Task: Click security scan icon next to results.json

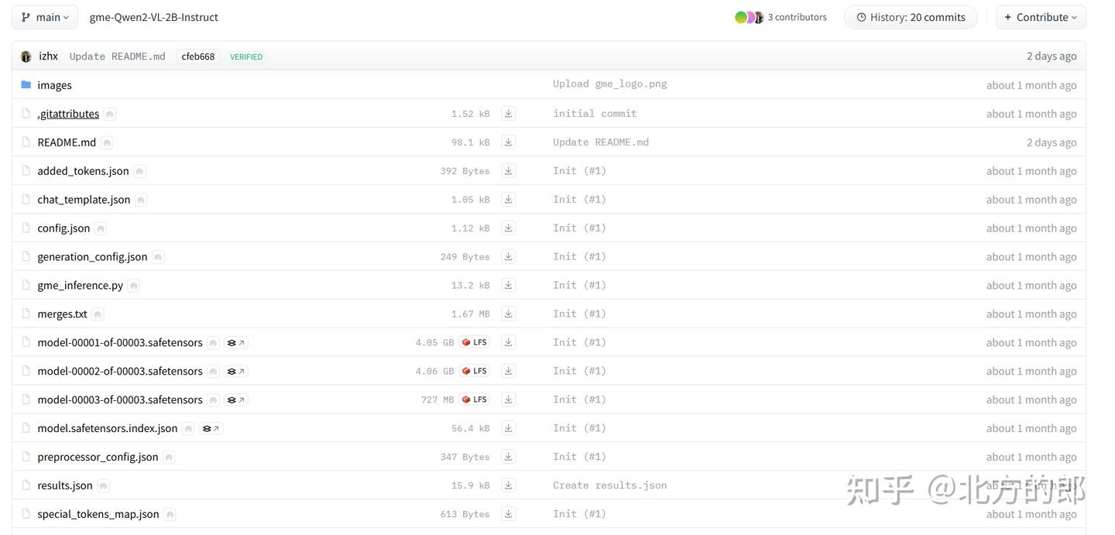Action: point(103,486)
